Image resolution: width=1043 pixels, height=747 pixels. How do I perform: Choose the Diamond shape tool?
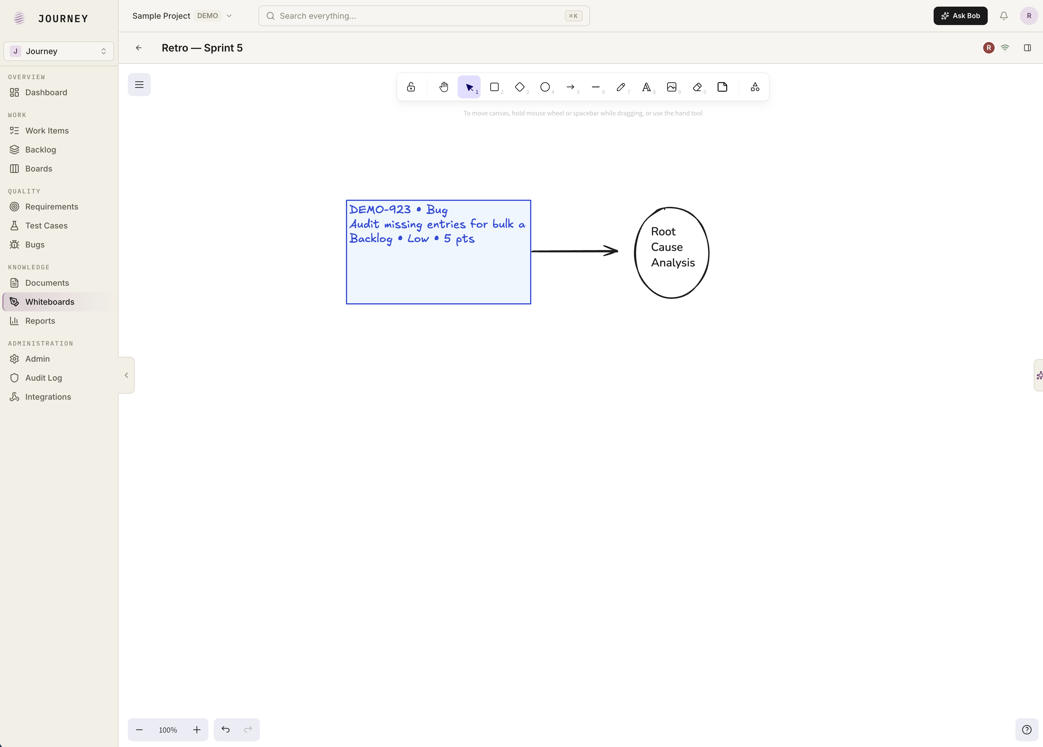coord(520,87)
